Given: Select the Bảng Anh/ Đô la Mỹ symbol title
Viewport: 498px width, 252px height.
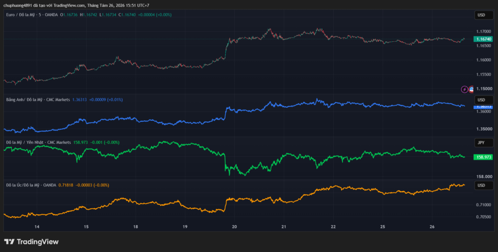Looking at the screenshot, I should click(38, 100).
